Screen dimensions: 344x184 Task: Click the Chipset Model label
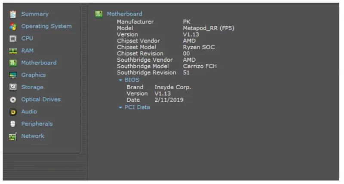pyautogui.click(x=136, y=47)
